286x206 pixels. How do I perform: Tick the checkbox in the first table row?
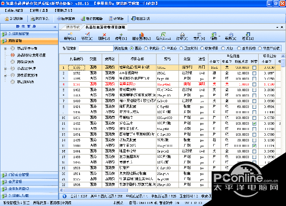pyautogui.click(x=254, y=67)
